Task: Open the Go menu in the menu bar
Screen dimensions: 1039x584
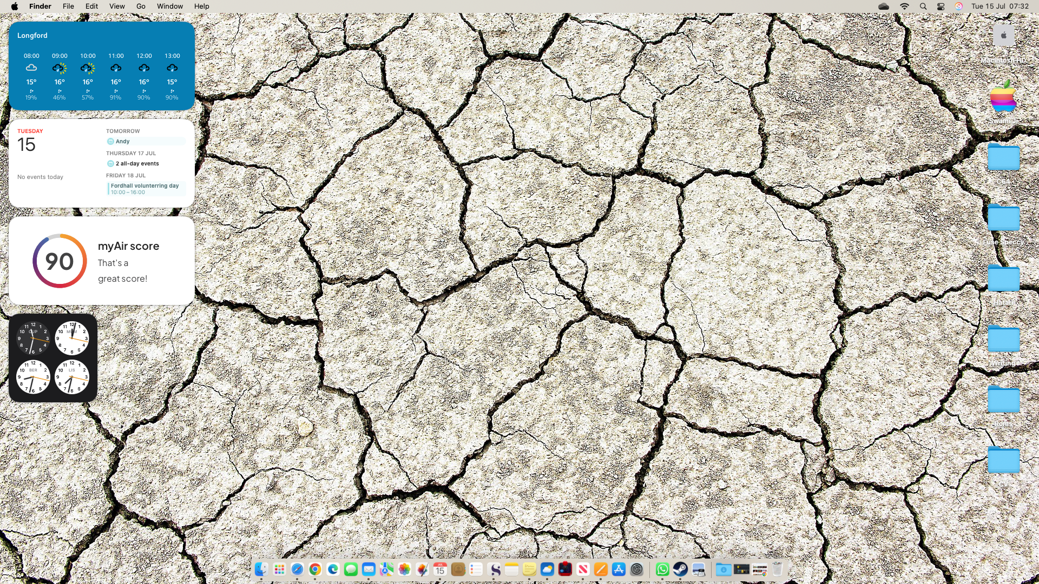Action: point(141,6)
